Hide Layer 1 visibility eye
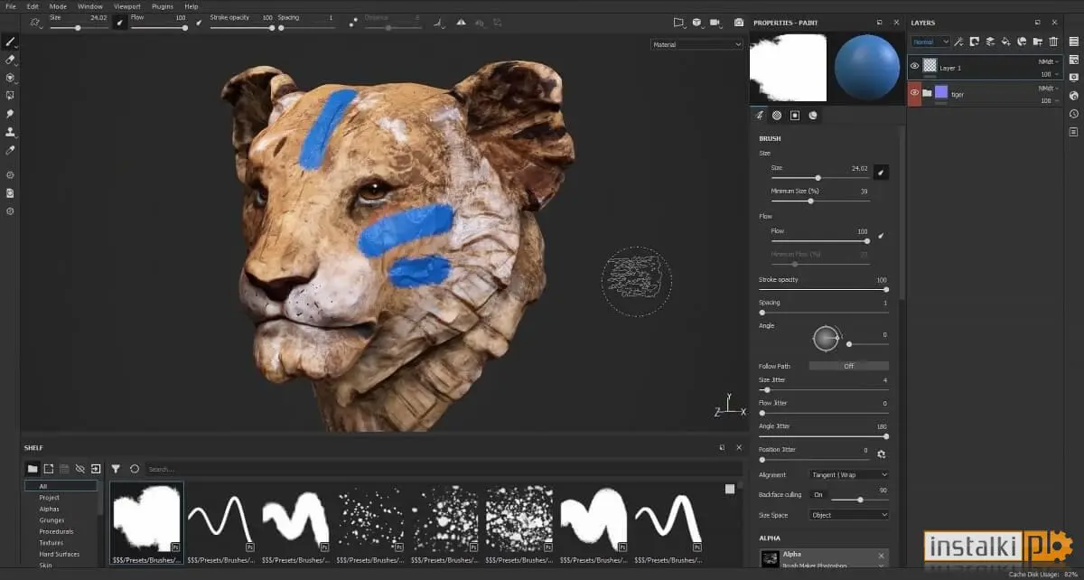The height and width of the screenshot is (580, 1084). pyautogui.click(x=915, y=65)
